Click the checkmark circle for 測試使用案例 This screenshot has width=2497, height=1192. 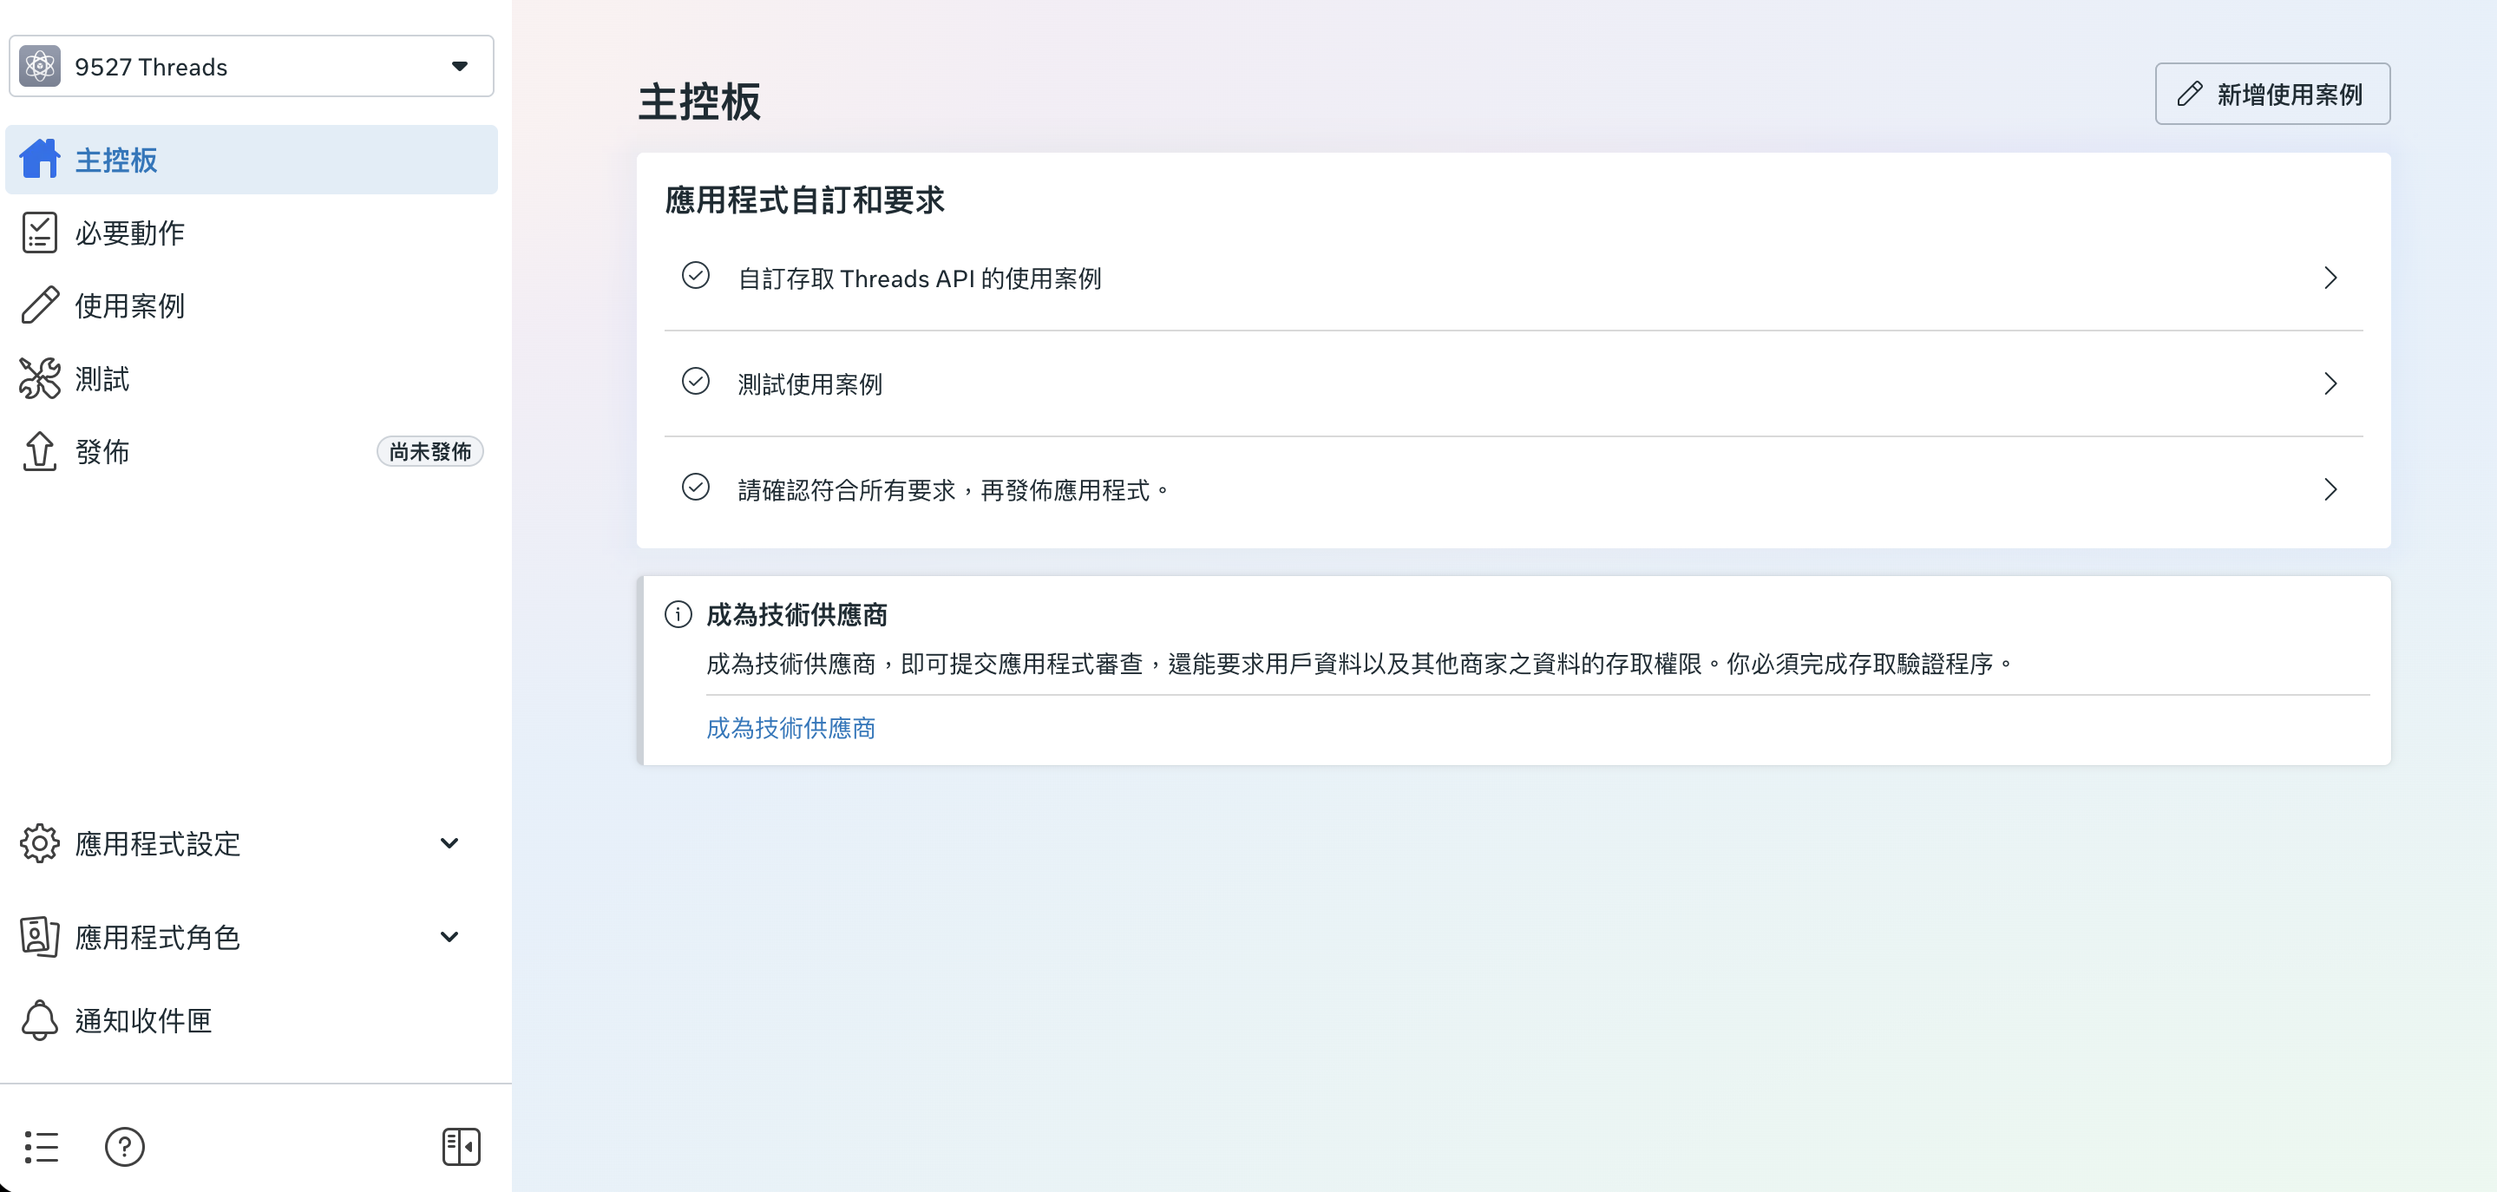pyautogui.click(x=695, y=382)
